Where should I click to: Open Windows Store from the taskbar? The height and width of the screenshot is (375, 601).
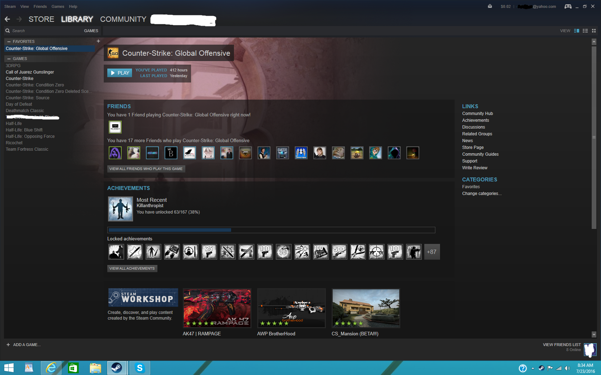73,368
